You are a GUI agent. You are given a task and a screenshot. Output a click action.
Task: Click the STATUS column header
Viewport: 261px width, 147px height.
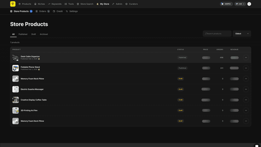[x=180, y=50]
